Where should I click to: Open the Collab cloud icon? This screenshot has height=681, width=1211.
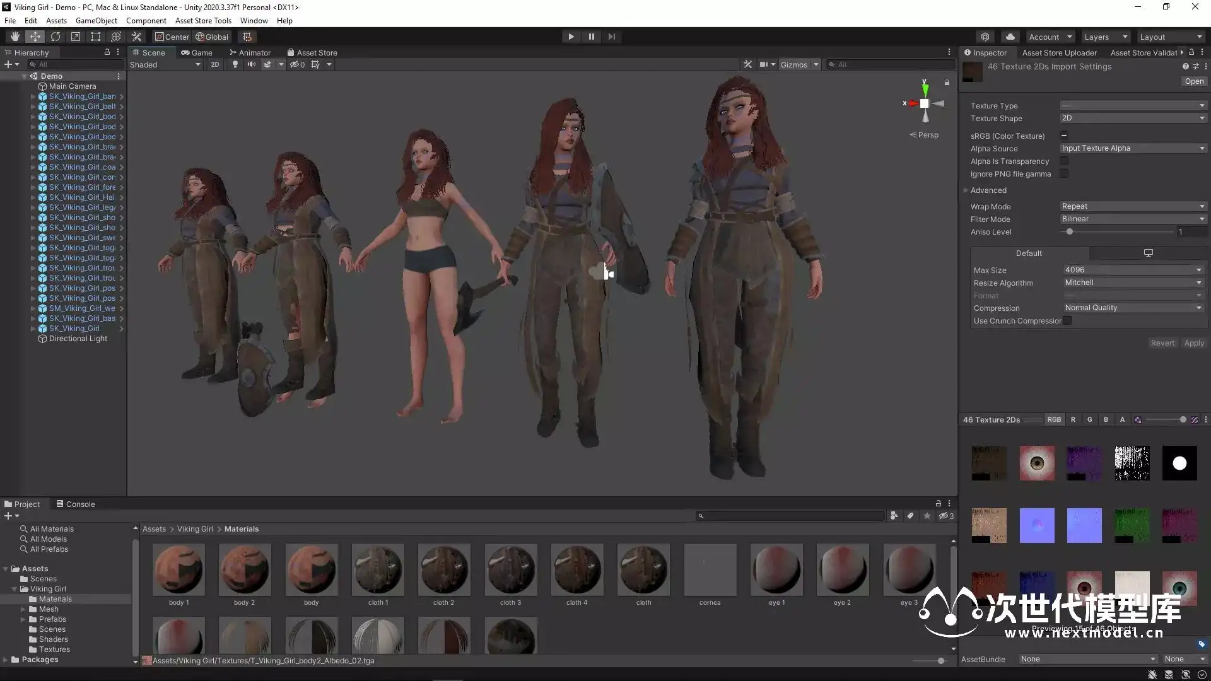(x=1010, y=37)
